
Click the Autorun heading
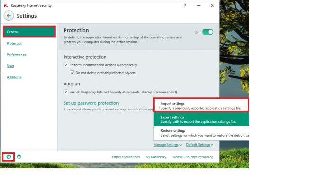tap(72, 84)
